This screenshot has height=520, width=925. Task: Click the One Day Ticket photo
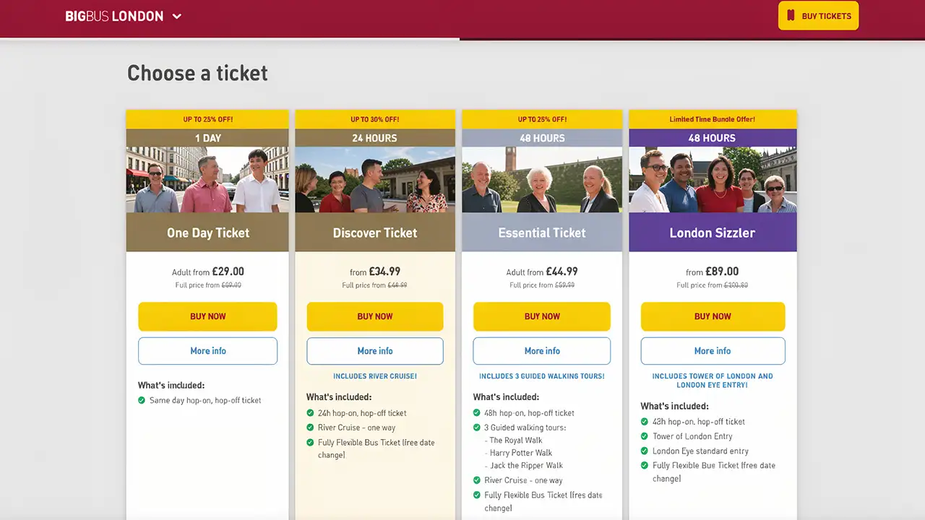[x=207, y=180]
